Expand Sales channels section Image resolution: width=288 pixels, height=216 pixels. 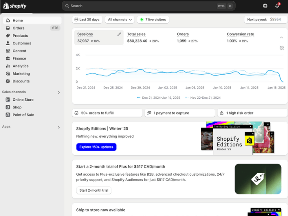(x=59, y=92)
